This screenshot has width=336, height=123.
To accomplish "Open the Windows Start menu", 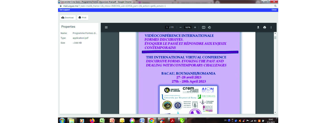I will [x=62, y=120].
